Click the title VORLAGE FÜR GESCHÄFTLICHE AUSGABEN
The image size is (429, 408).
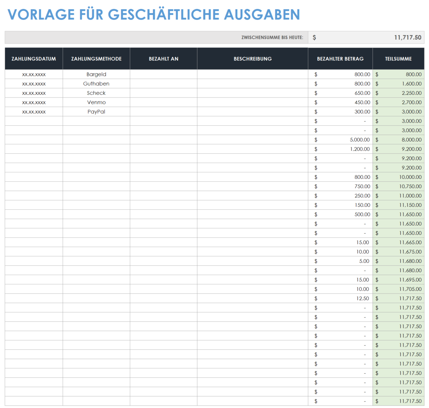pyautogui.click(x=154, y=14)
